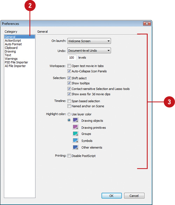
Task: Open the Symbols highlight color swatch
Action: 76,140
